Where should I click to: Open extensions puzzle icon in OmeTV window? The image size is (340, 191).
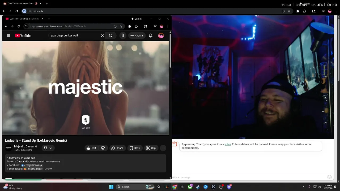point(304,11)
